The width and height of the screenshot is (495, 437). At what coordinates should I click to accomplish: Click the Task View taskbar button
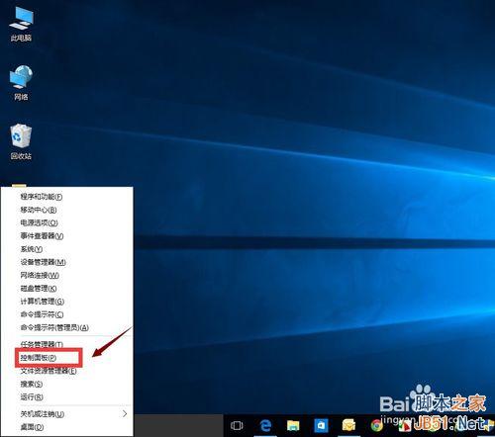(x=237, y=425)
